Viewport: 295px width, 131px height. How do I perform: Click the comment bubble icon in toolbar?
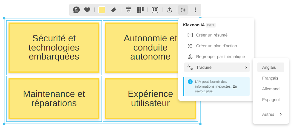pos(76,10)
